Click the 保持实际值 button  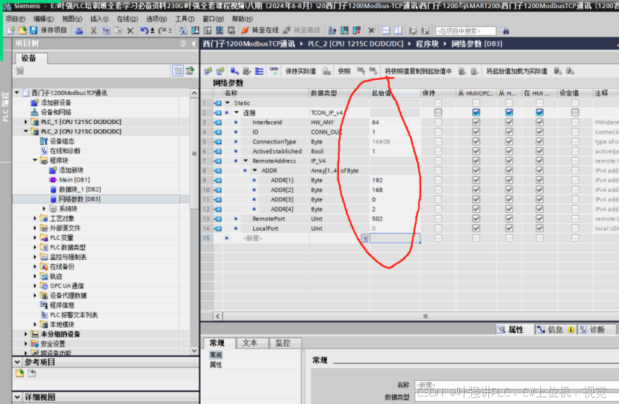pos(300,71)
